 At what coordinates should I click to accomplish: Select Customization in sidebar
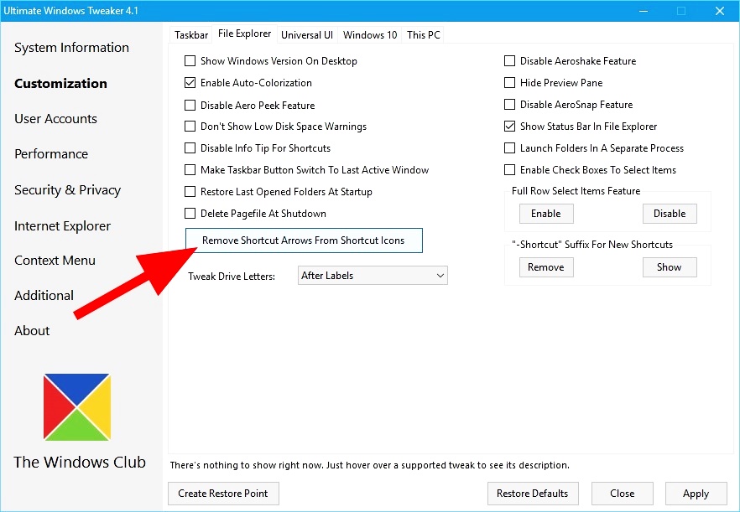pos(61,84)
